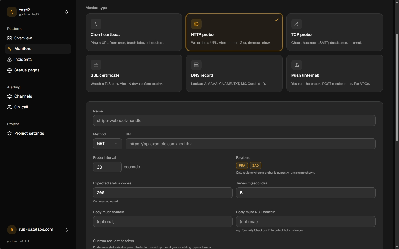Click the scrollbar down arrow
The width and height of the screenshot is (399, 249).
point(397,247)
